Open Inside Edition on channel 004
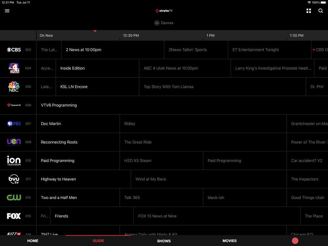This screenshot has width=328, height=246. [97, 68]
